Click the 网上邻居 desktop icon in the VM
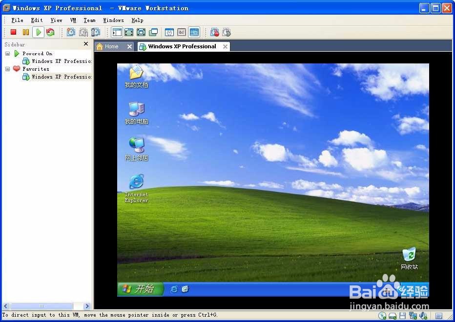The width and height of the screenshot is (455, 322). tap(136, 149)
